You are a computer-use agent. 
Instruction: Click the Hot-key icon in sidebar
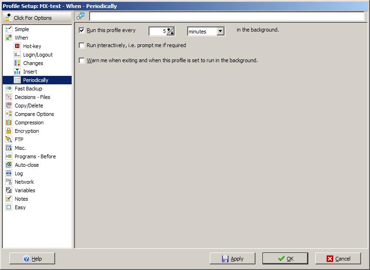click(17, 46)
